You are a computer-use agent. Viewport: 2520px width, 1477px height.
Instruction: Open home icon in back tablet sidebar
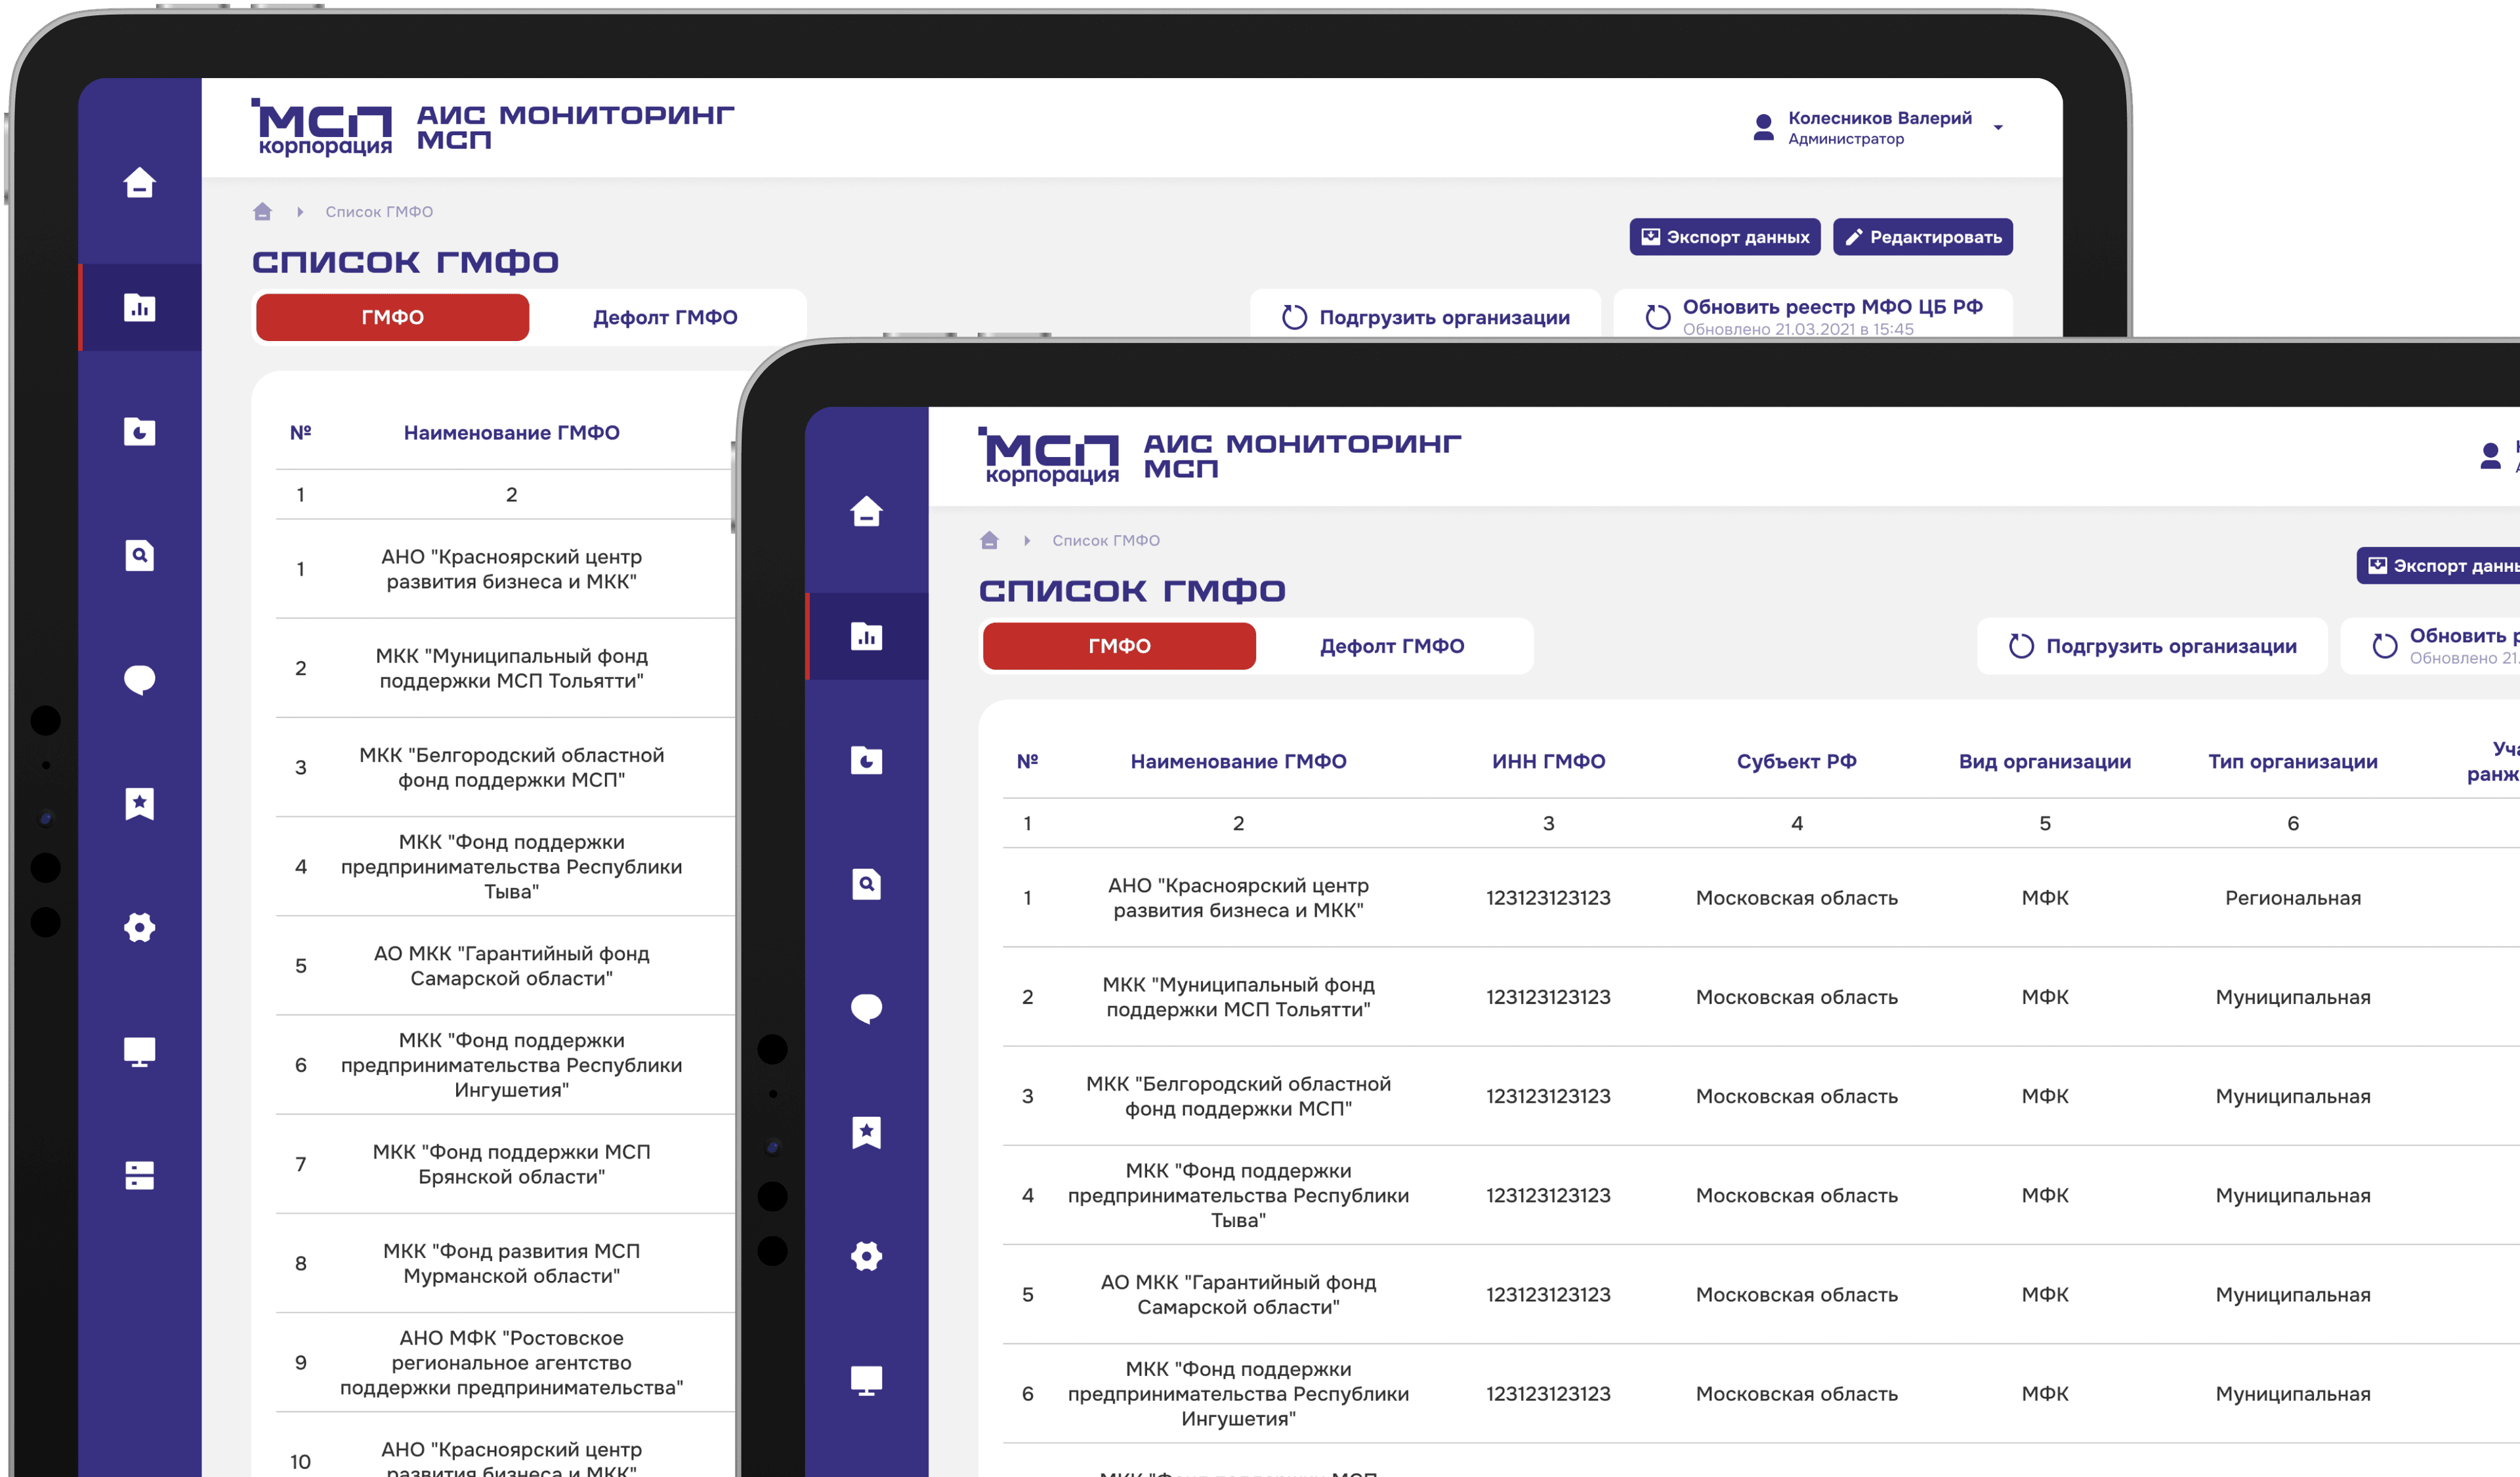pos(139,183)
